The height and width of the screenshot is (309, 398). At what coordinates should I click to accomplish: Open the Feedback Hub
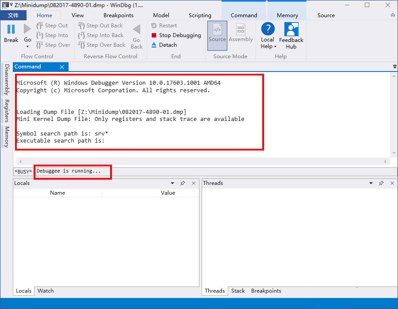(291, 35)
